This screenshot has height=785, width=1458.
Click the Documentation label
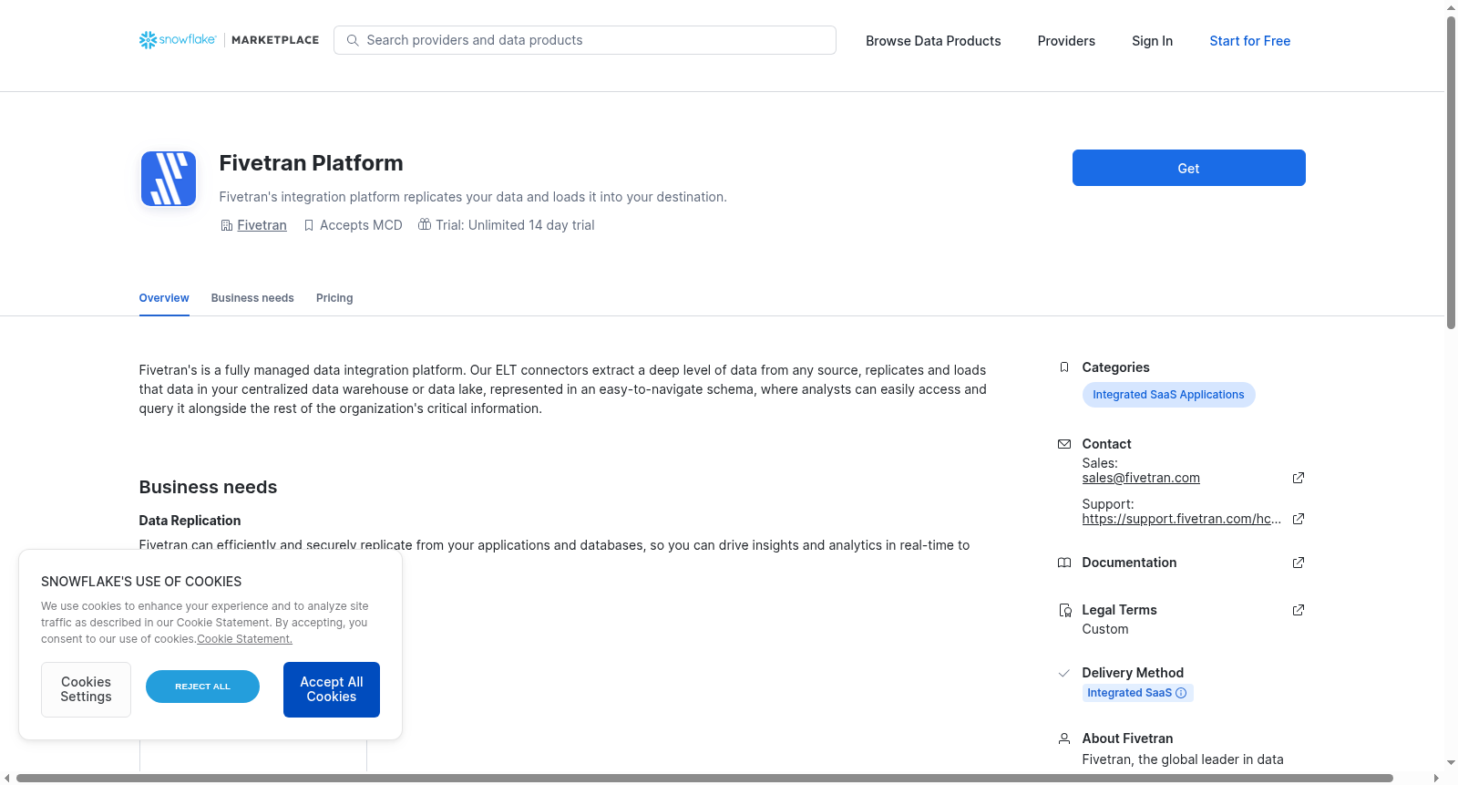click(1129, 563)
